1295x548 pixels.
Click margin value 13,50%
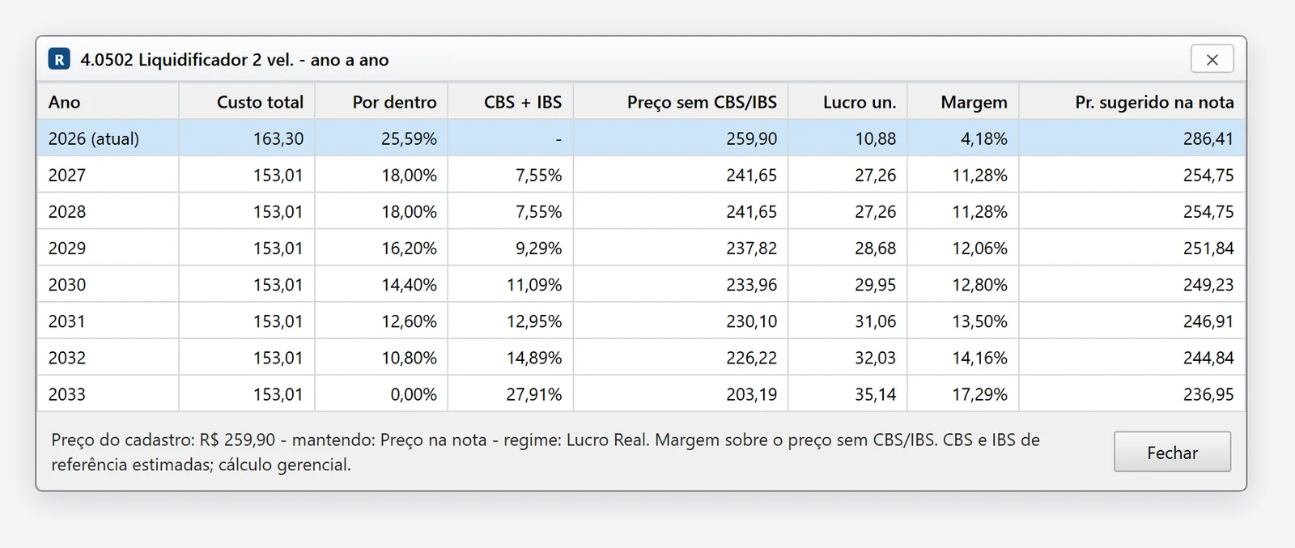point(980,321)
